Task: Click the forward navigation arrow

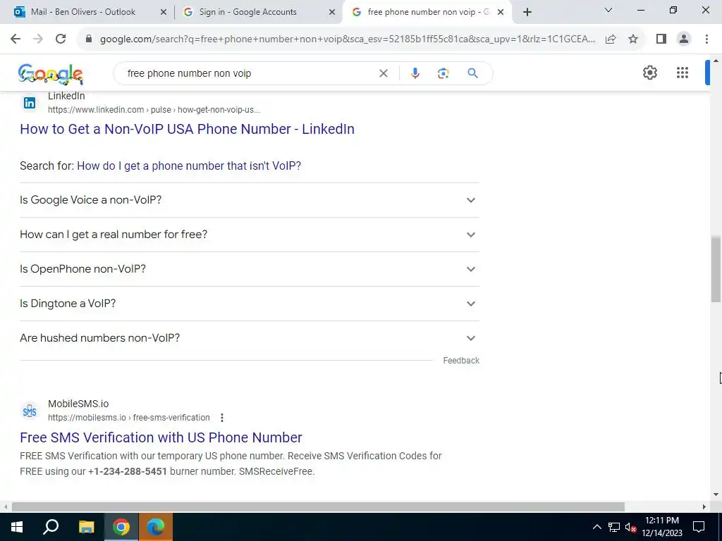Action: pyautogui.click(x=38, y=39)
